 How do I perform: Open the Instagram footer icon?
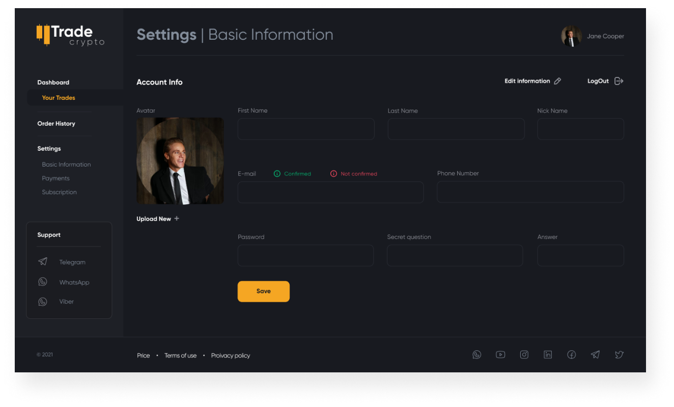[524, 355]
